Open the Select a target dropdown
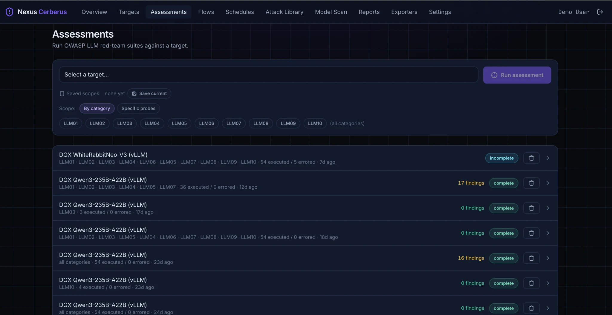The height and width of the screenshot is (315, 612). click(x=268, y=75)
